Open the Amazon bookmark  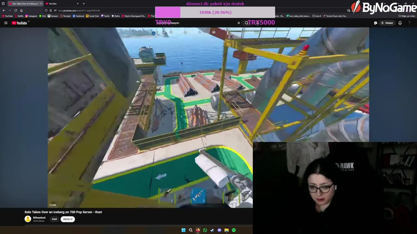(x=53, y=16)
